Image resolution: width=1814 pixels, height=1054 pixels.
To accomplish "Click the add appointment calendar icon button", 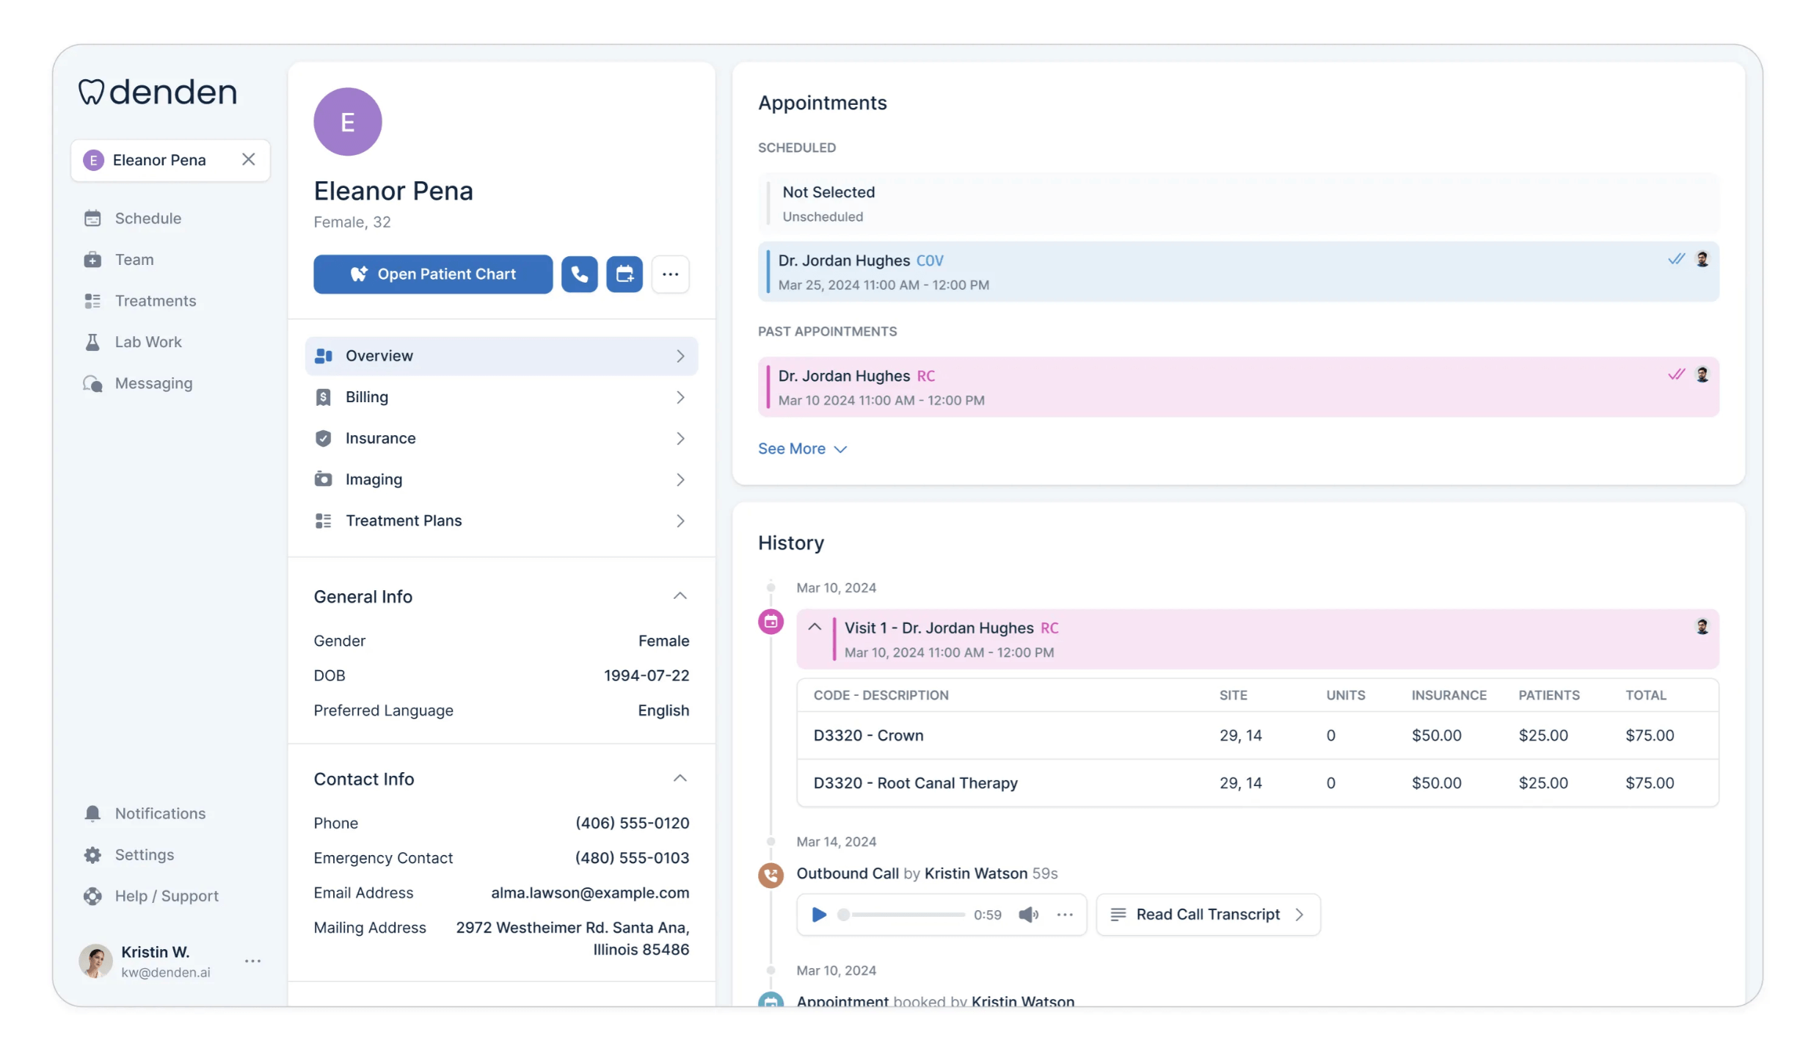I will (624, 274).
